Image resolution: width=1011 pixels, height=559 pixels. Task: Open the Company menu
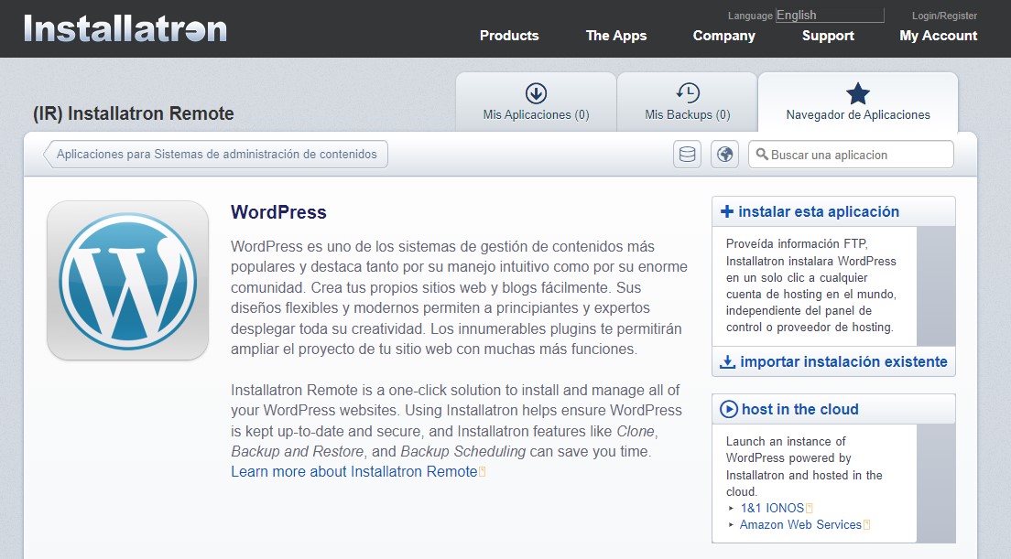723,36
